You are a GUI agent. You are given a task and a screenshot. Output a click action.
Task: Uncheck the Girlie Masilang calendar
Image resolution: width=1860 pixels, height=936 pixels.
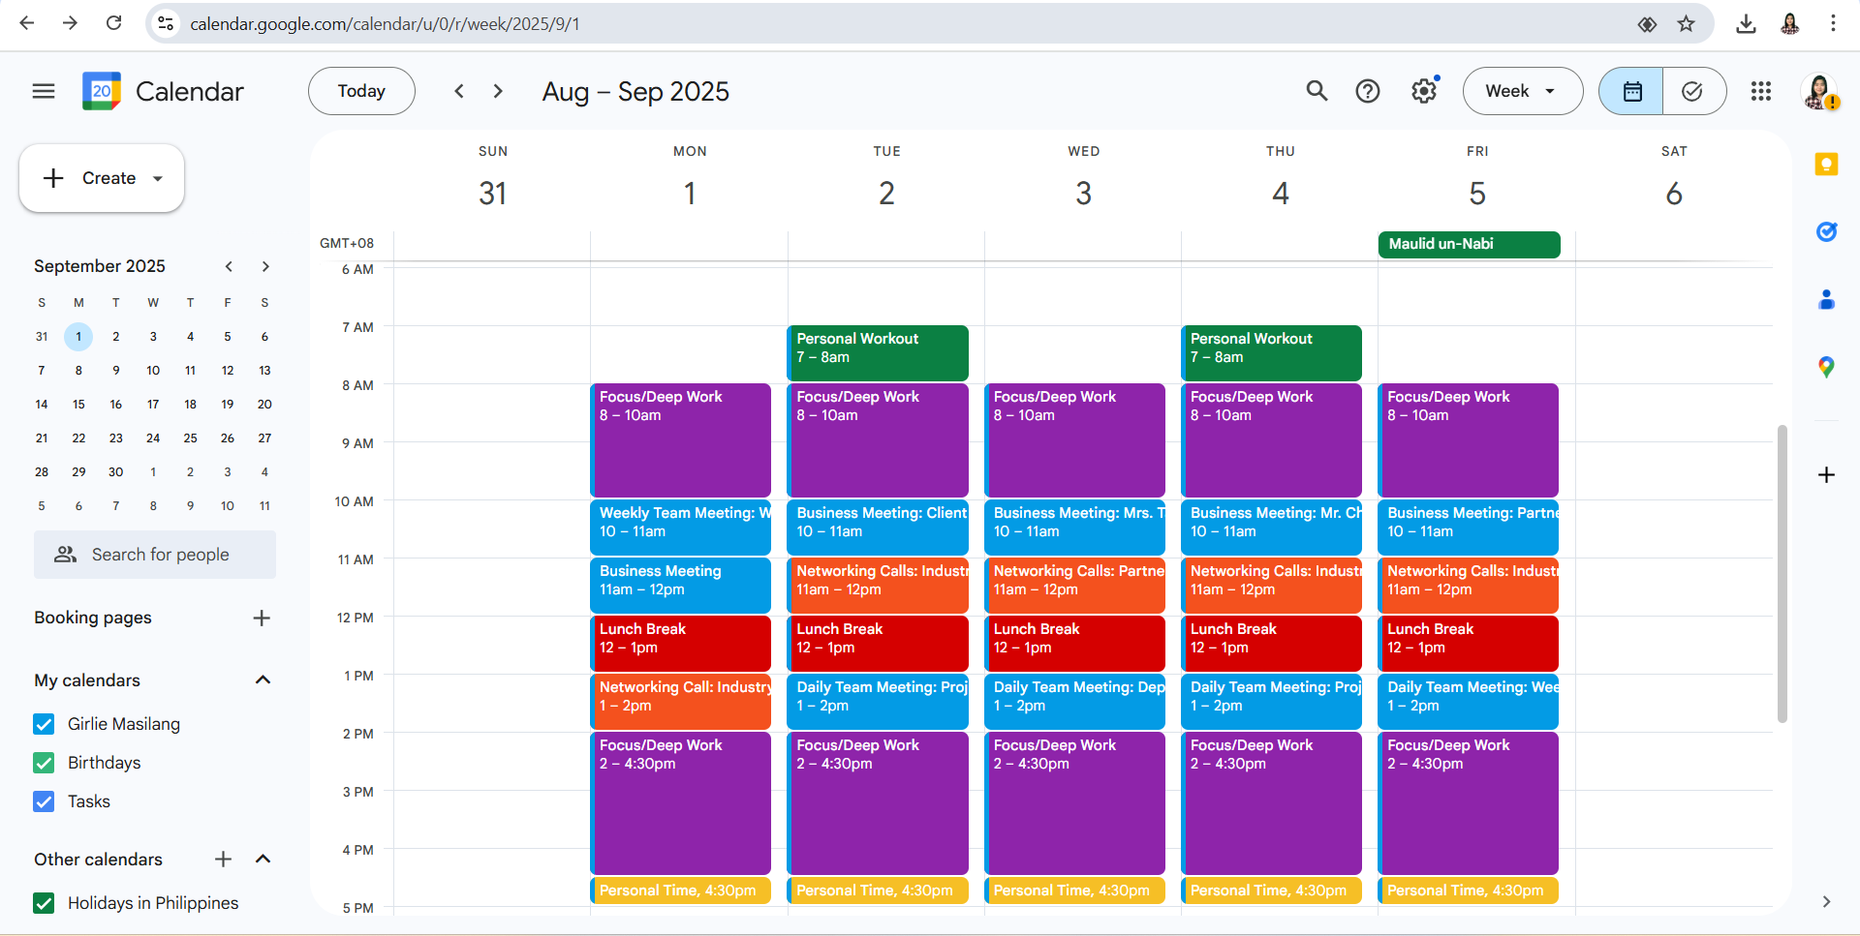pyautogui.click(x=44, y=724)
